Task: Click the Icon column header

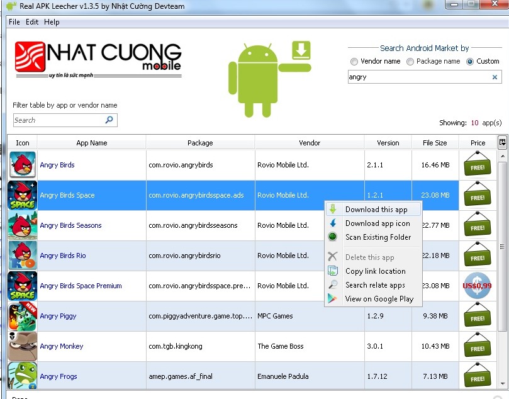Action: coord(23,143)
